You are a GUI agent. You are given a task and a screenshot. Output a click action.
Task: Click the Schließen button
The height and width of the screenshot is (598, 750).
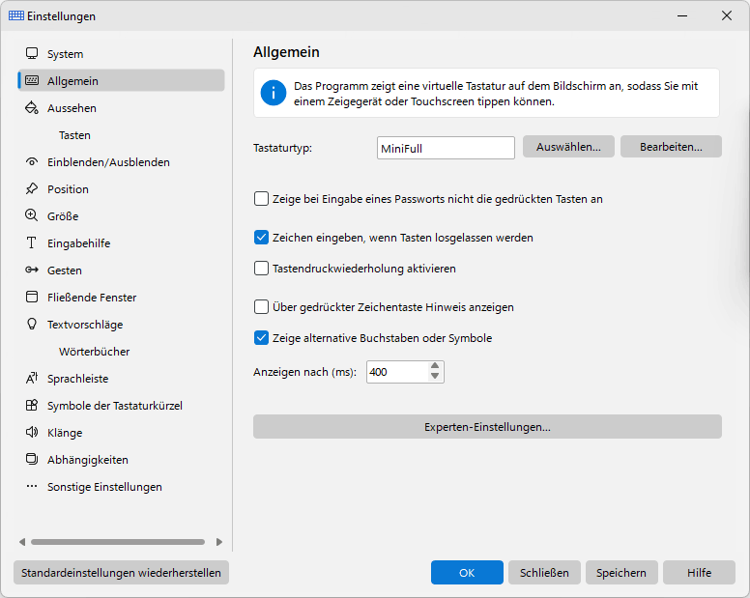click(544, 572)
